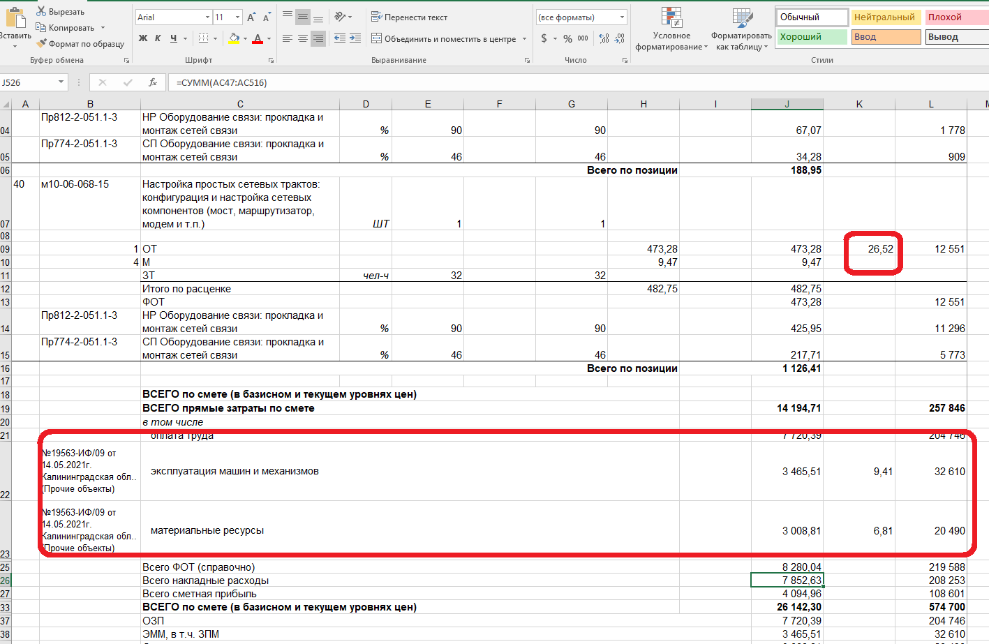This screenshot has height=644, width=989.
Task: Select the cell with value 7 852,63
Action: (787, 581)
